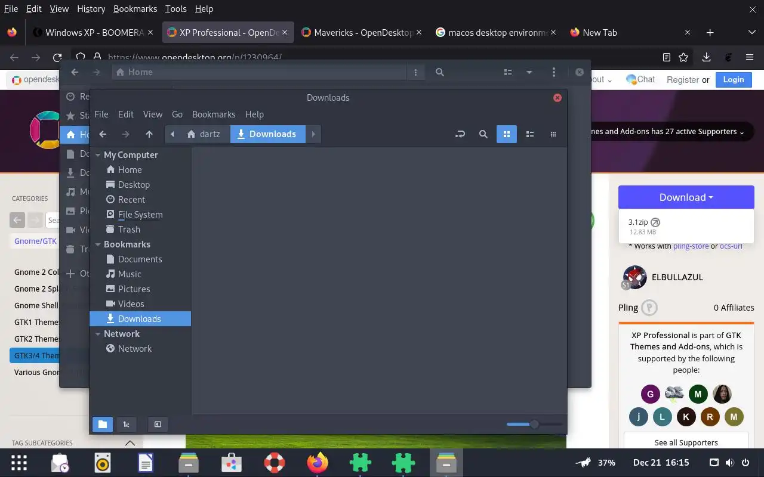Open File System in the sidebar
The image size is (764, 477).
(x=140, y=215)
